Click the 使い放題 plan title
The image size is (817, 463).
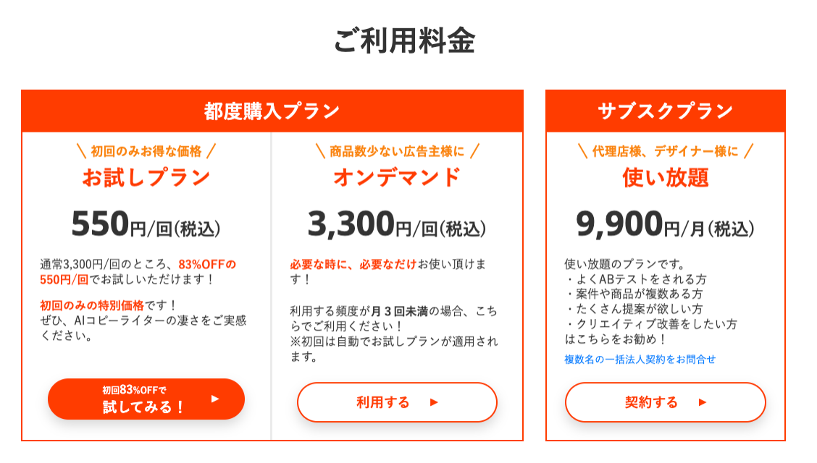(665, 178)
